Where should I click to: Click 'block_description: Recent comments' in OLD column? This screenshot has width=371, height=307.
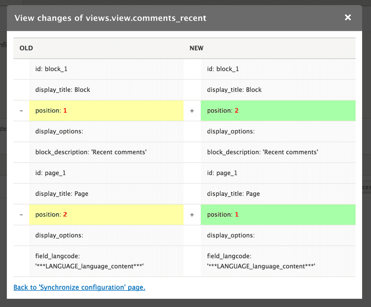tap(106, 152)
